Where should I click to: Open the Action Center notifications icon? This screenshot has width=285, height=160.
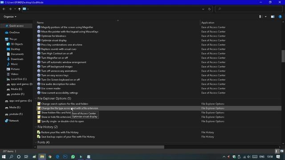coord(278,156)
